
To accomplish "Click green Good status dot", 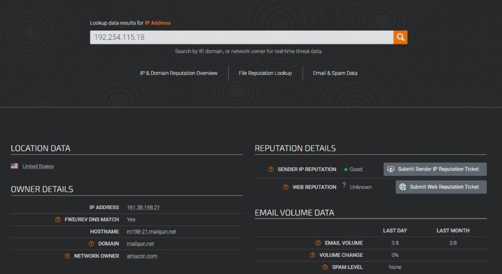I will pos(346,170).
